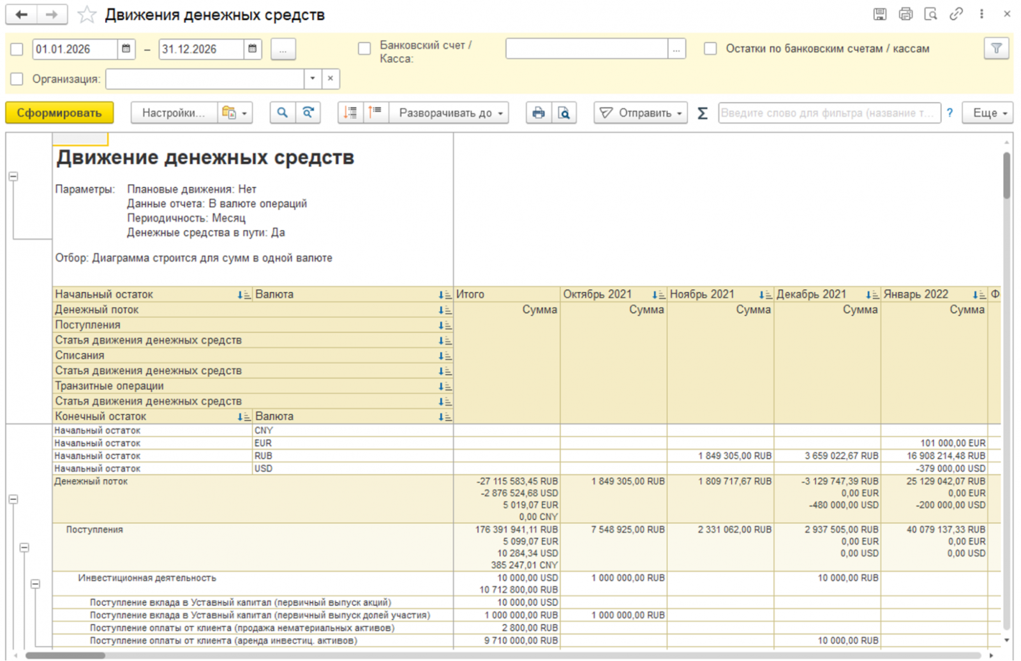Screen dimensions: 1021x661
Task: Collapse the Денежный поток tree group
Action: 13,499
